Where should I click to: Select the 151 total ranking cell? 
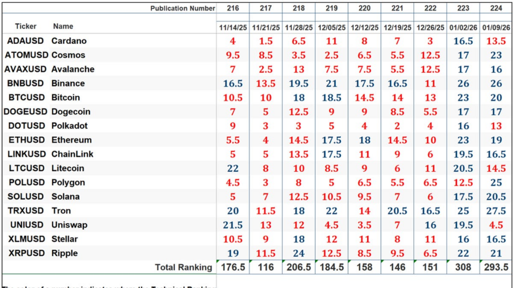coord(430,267)
